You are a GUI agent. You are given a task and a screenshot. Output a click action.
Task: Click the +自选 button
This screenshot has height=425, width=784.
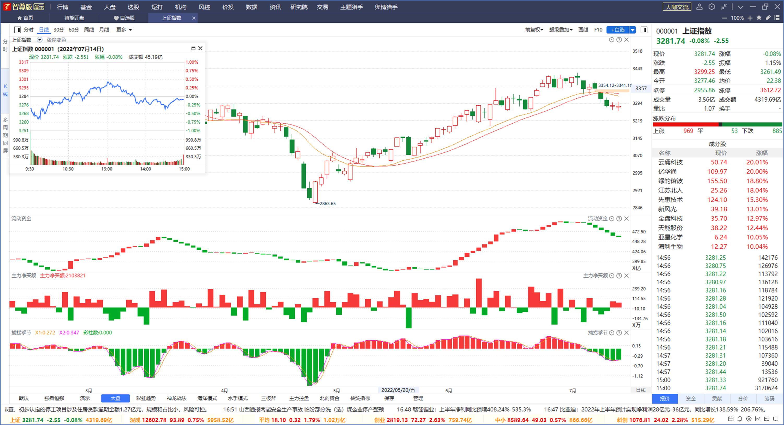coord(618,30)
